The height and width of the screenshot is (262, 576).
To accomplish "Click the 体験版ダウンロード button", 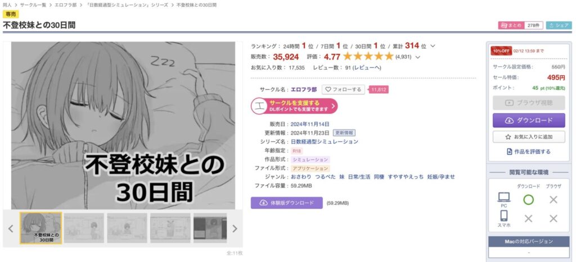I will pos(286,203).
